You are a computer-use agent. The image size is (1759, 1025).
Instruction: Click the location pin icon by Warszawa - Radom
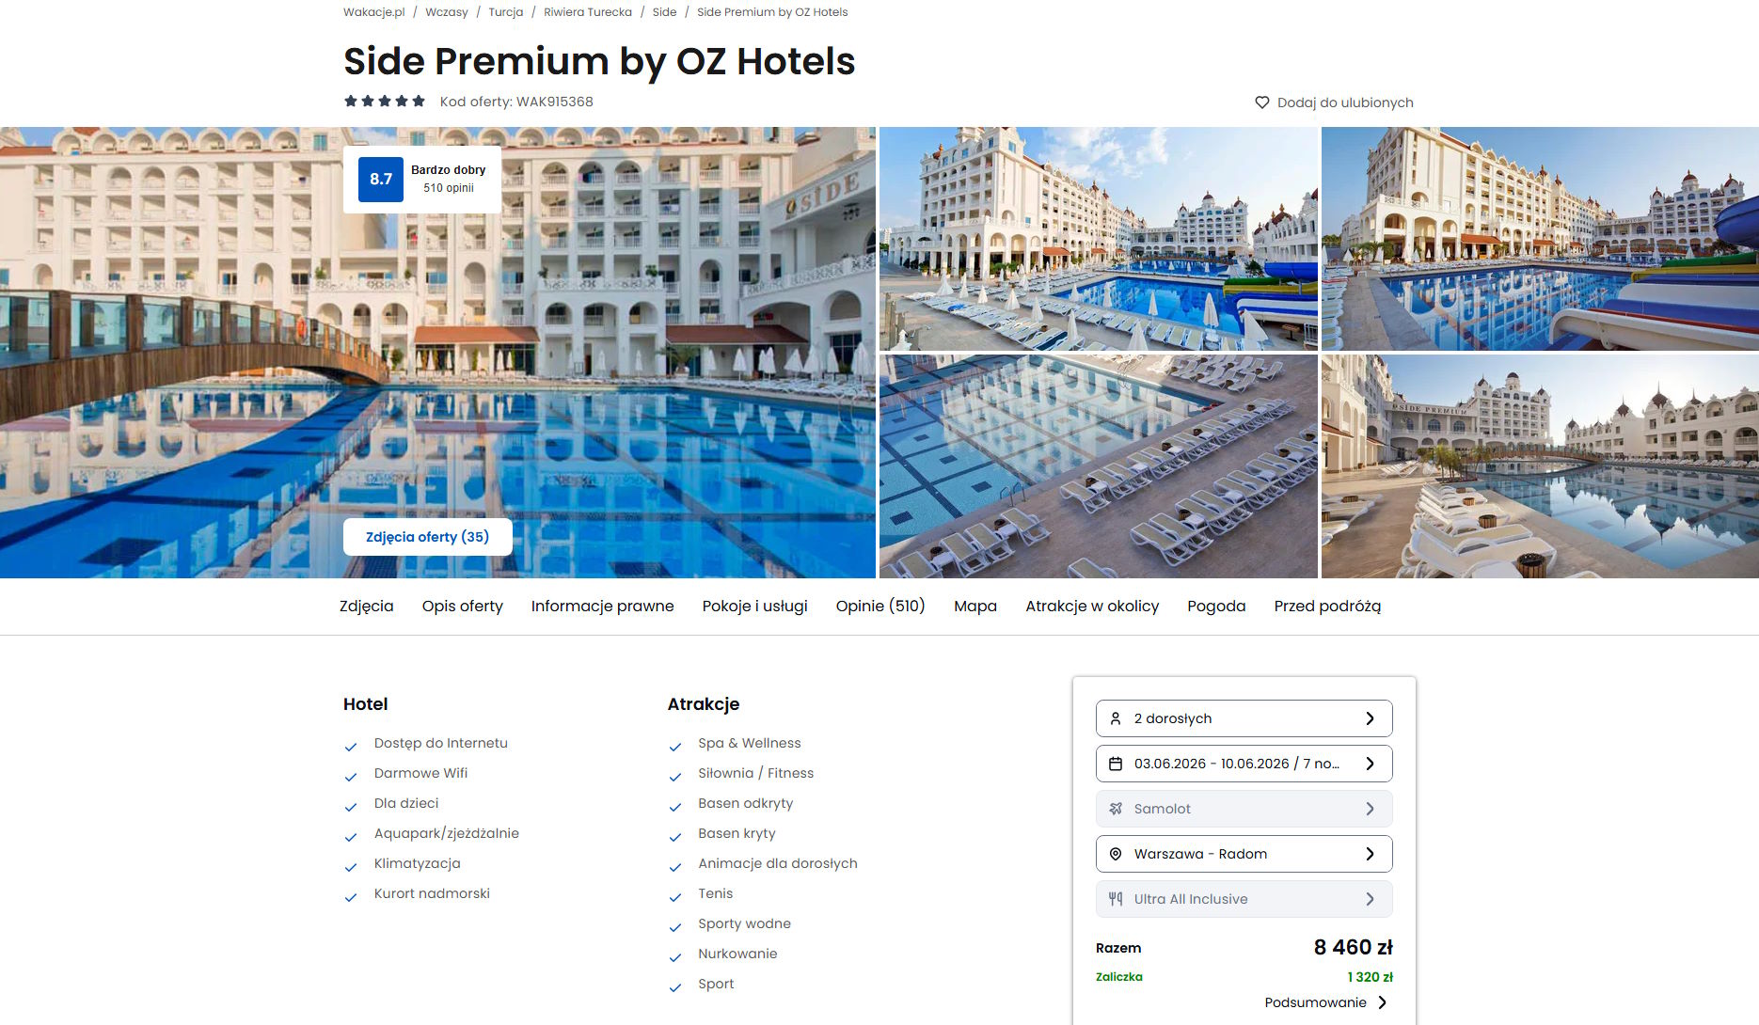1116,854
